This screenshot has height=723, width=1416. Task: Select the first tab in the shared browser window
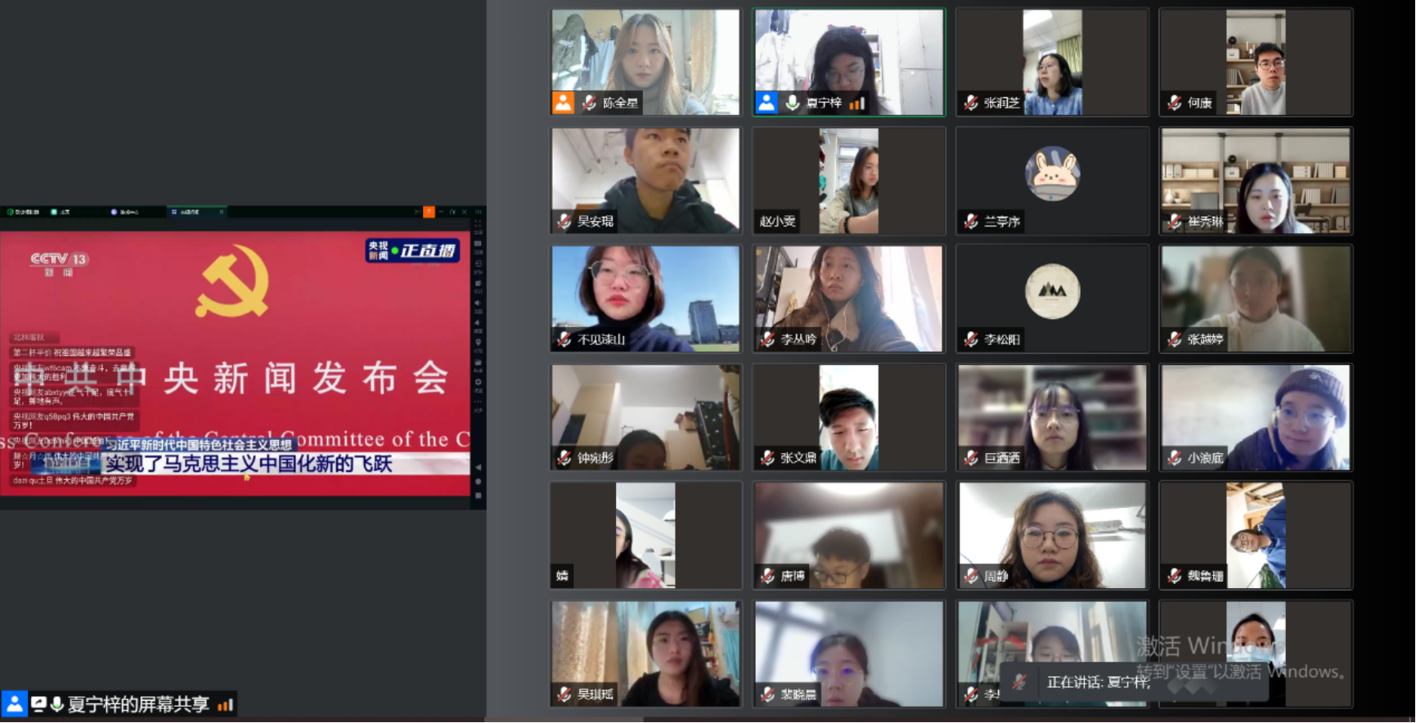click(24, 212)
